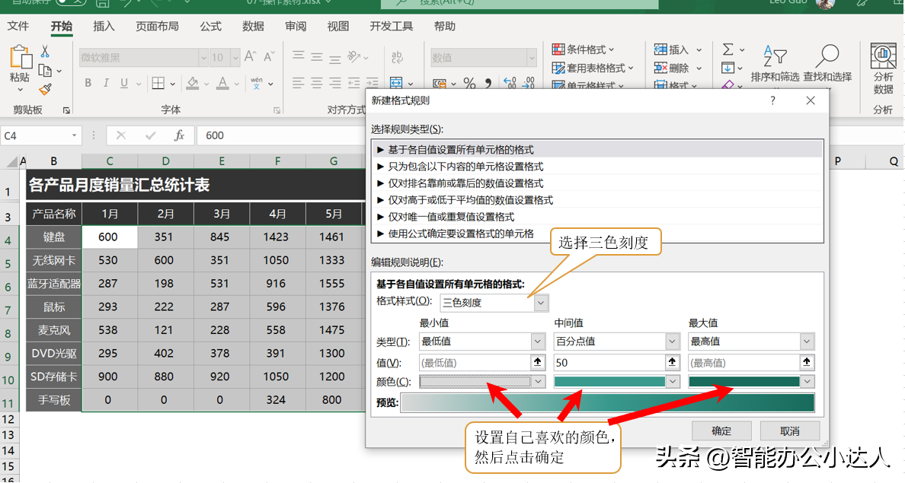Click the Orientation text-angle icon
Viewport: 905px width, 483px height.
click(353, 56)
